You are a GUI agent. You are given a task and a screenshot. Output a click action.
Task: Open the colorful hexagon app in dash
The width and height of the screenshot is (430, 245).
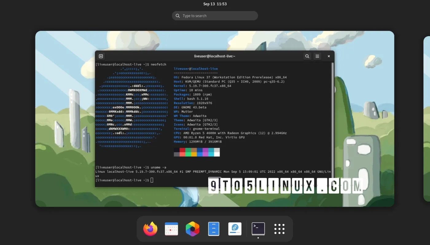[x=193, y=229]
